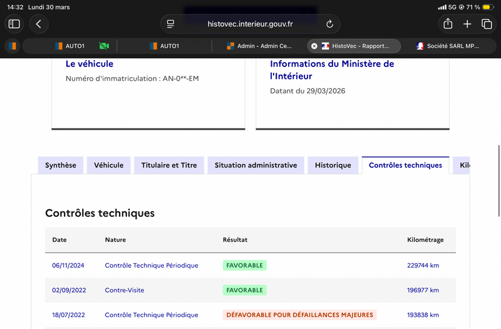Tap the camera icon on AUTO1 tab
The image size is (501, 329).
[x=104, y=46]
